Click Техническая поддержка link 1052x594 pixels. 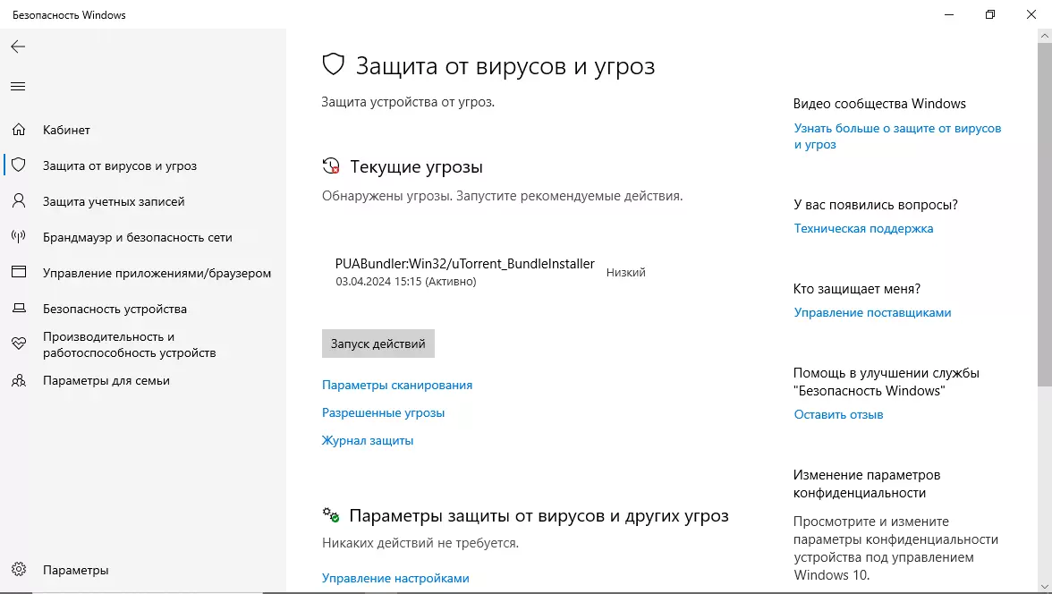click(863, 228)
